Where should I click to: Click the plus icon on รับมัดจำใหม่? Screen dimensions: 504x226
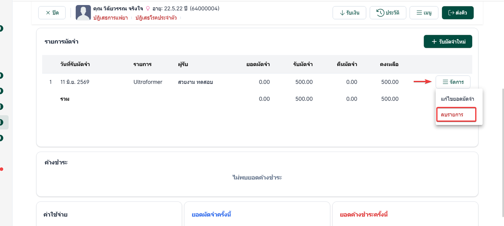(434, 42)
